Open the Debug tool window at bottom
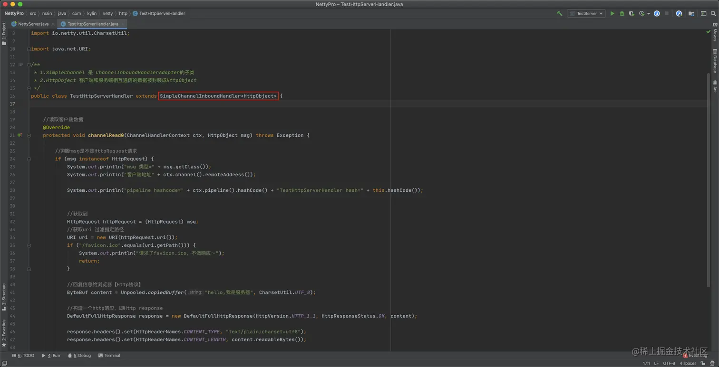The width and height of the screenshot is (719, 367). coord(79,356)
